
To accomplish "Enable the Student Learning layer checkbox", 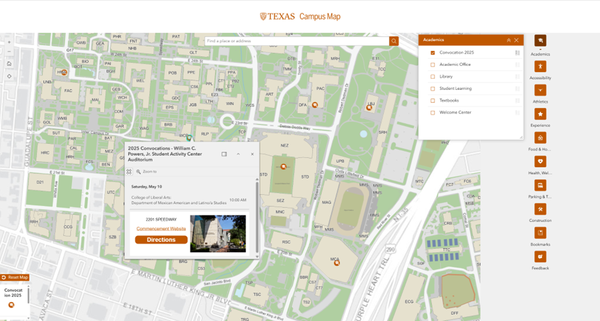I will (x=433, y=89).
